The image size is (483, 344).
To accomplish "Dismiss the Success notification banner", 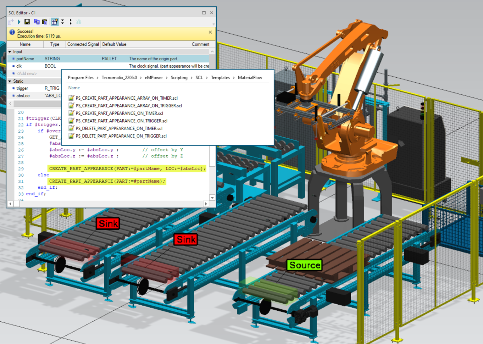I will point(210,32).
